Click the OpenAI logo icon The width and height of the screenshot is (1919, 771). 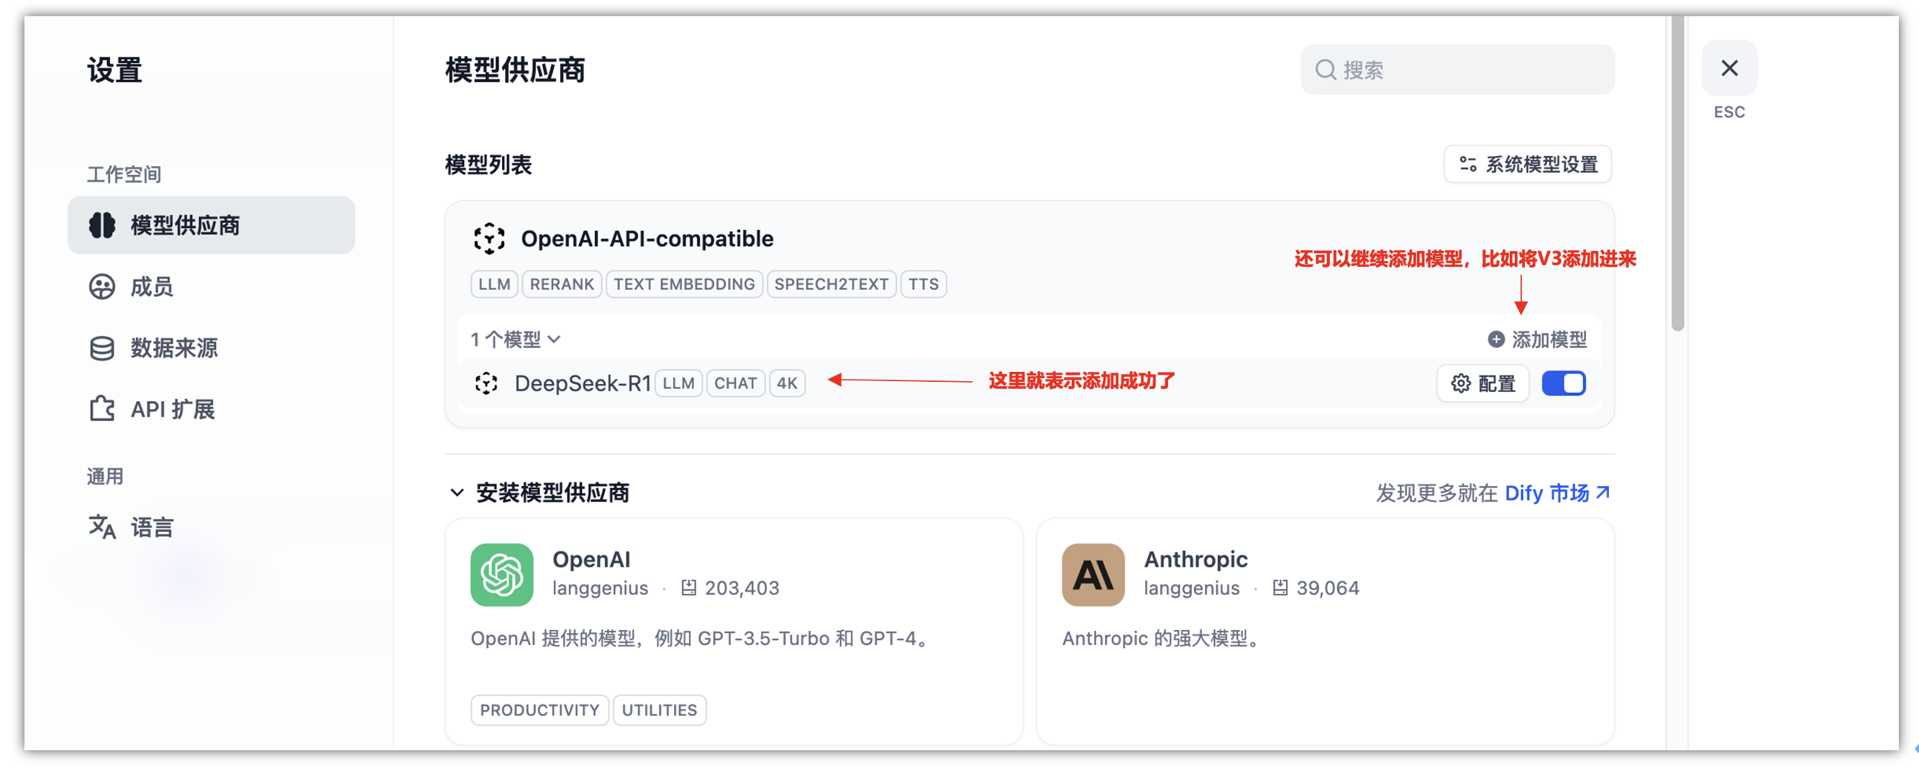point(501,575)
